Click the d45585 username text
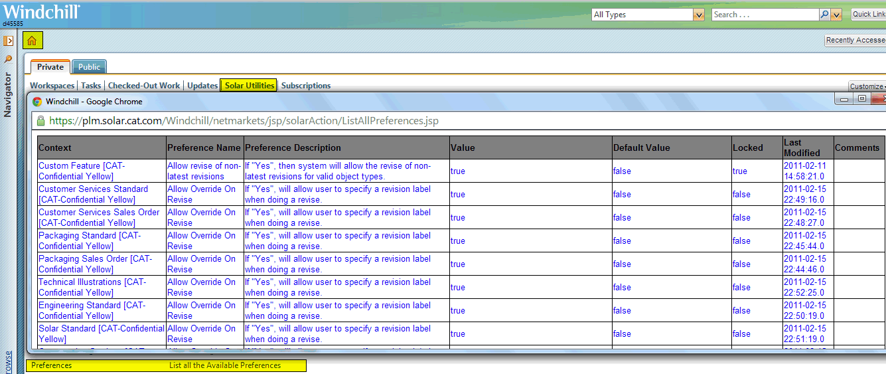Viewport: 886px width, 374px height. point(13,24)
